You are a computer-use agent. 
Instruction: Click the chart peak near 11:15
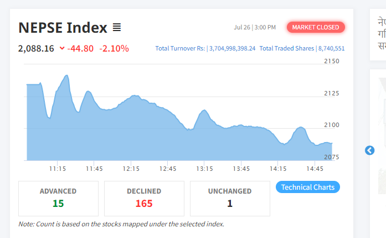(x=66, y=76)
